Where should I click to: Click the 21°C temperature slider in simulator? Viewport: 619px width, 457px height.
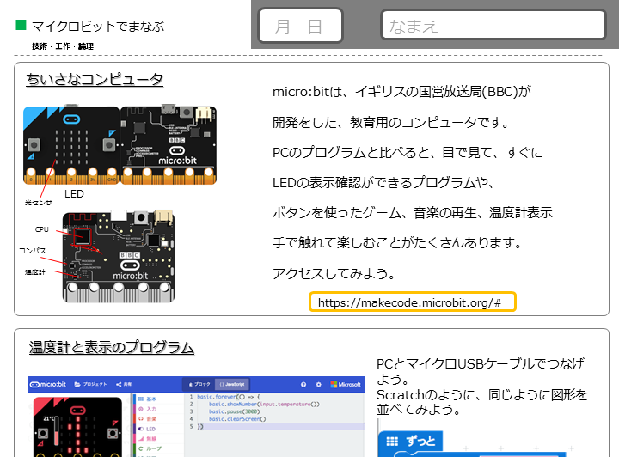pyautogui.click(x=57, y=430)
